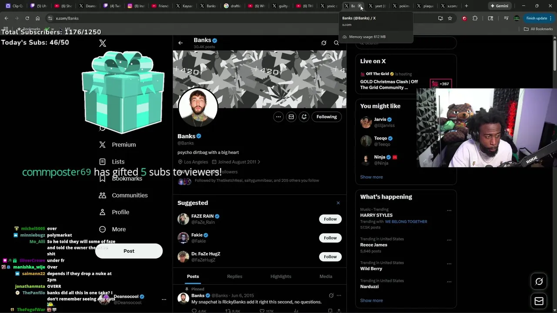Reload the page in browser
The height and width of the screenshot is (313, 557).
[x=27, y=18]
